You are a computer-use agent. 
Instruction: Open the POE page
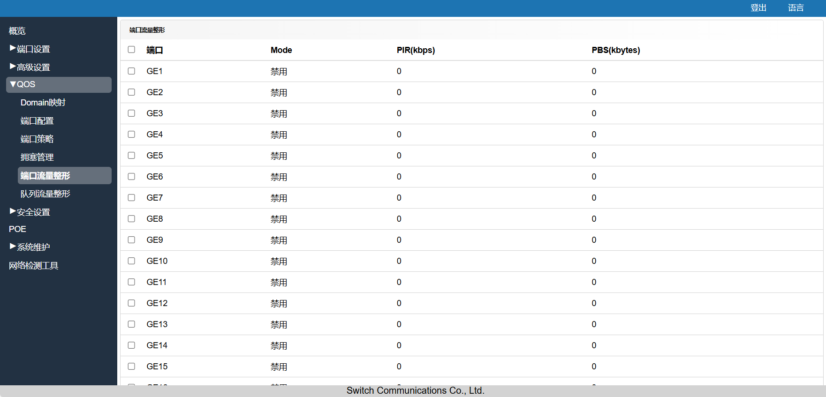[17, 229]
